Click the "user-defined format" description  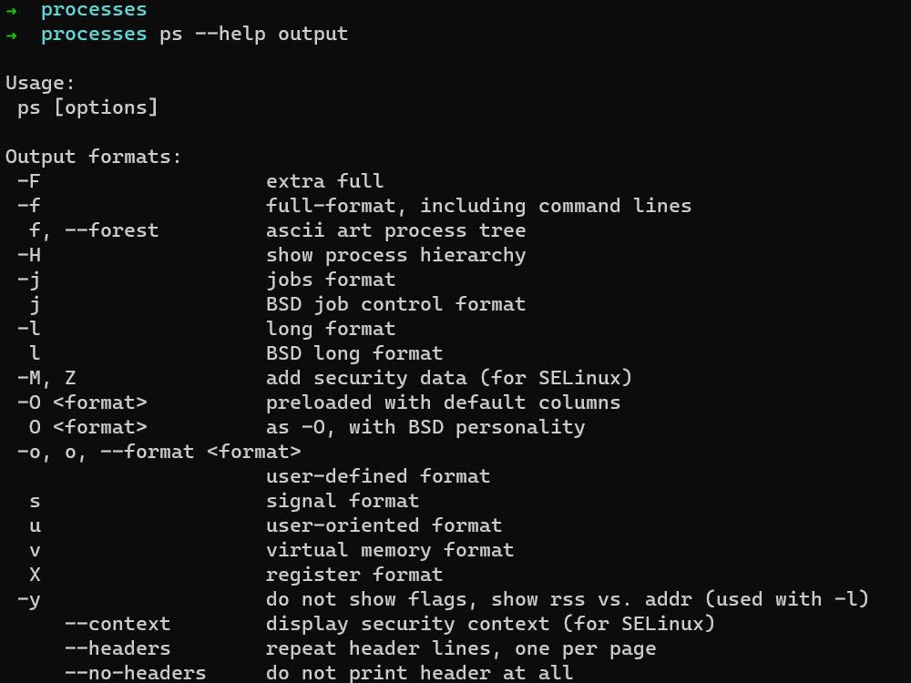coord(378,476)
